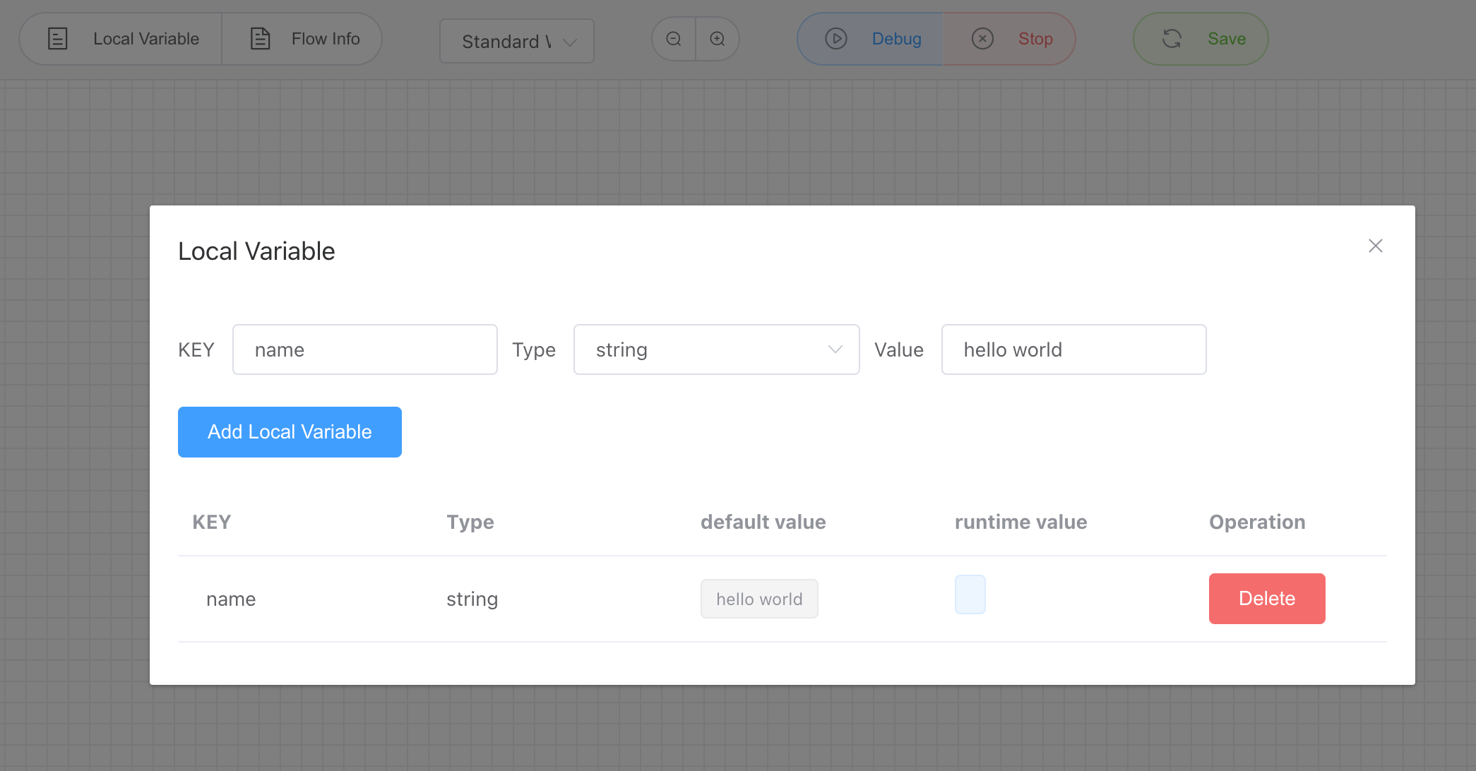Click the zoom out magnifier icon
Viewport: 1476px width, 771px height.
[674, 39]
